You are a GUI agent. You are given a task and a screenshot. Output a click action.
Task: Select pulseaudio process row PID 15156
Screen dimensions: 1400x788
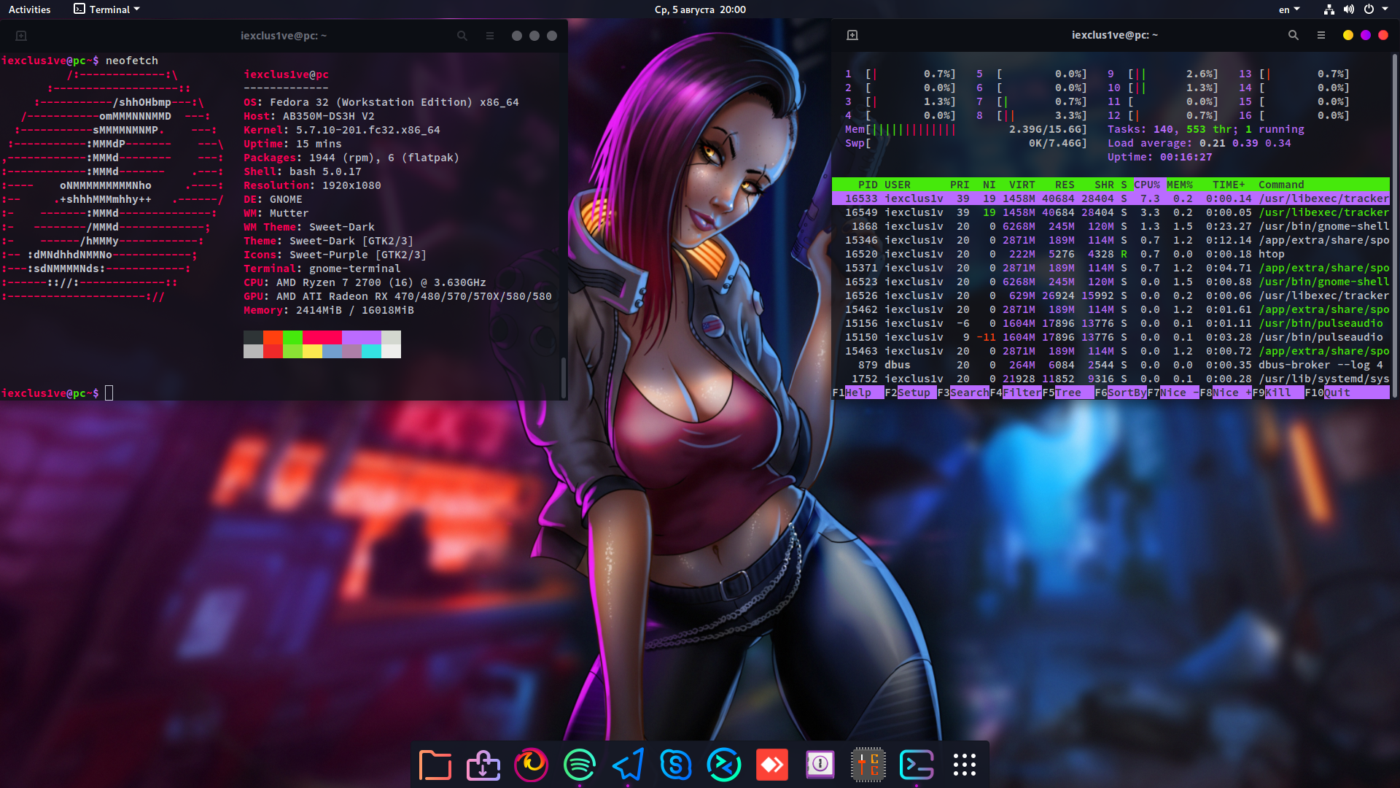[1111, 323]
